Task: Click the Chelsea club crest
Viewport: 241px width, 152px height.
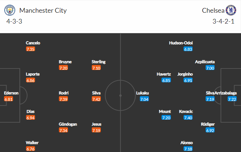Action: coord(231,10)
